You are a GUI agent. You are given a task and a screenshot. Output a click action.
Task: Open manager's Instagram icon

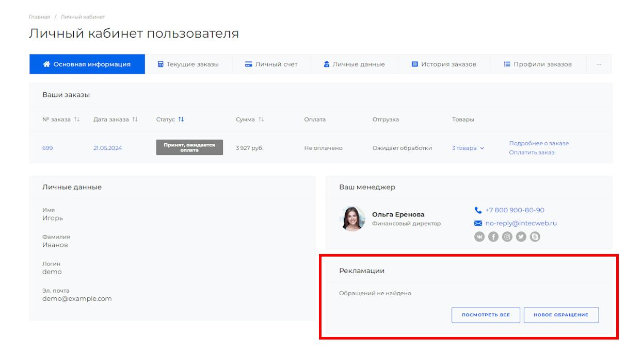tap(507, 236)
